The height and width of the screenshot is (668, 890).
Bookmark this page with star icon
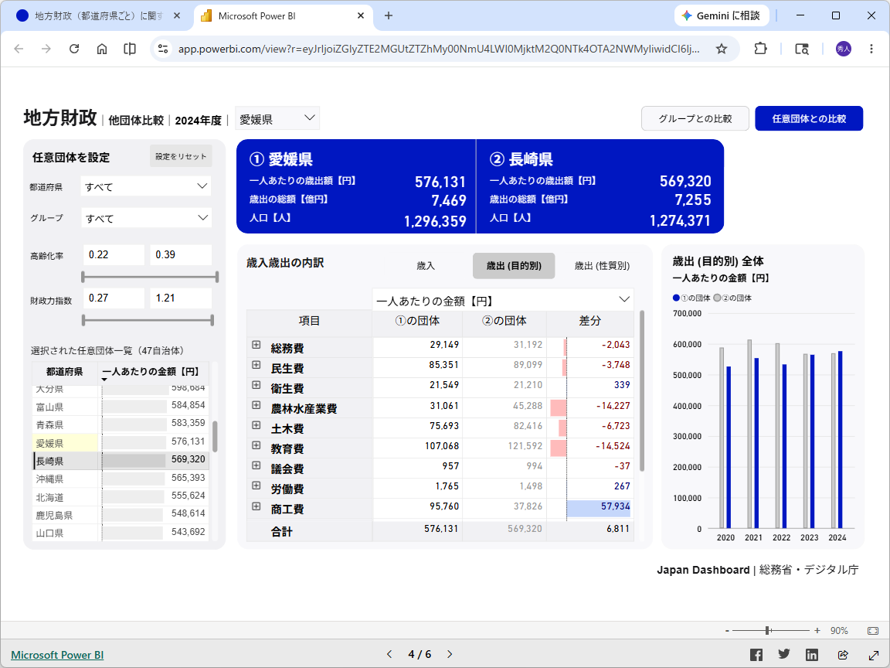pos(722,49)
